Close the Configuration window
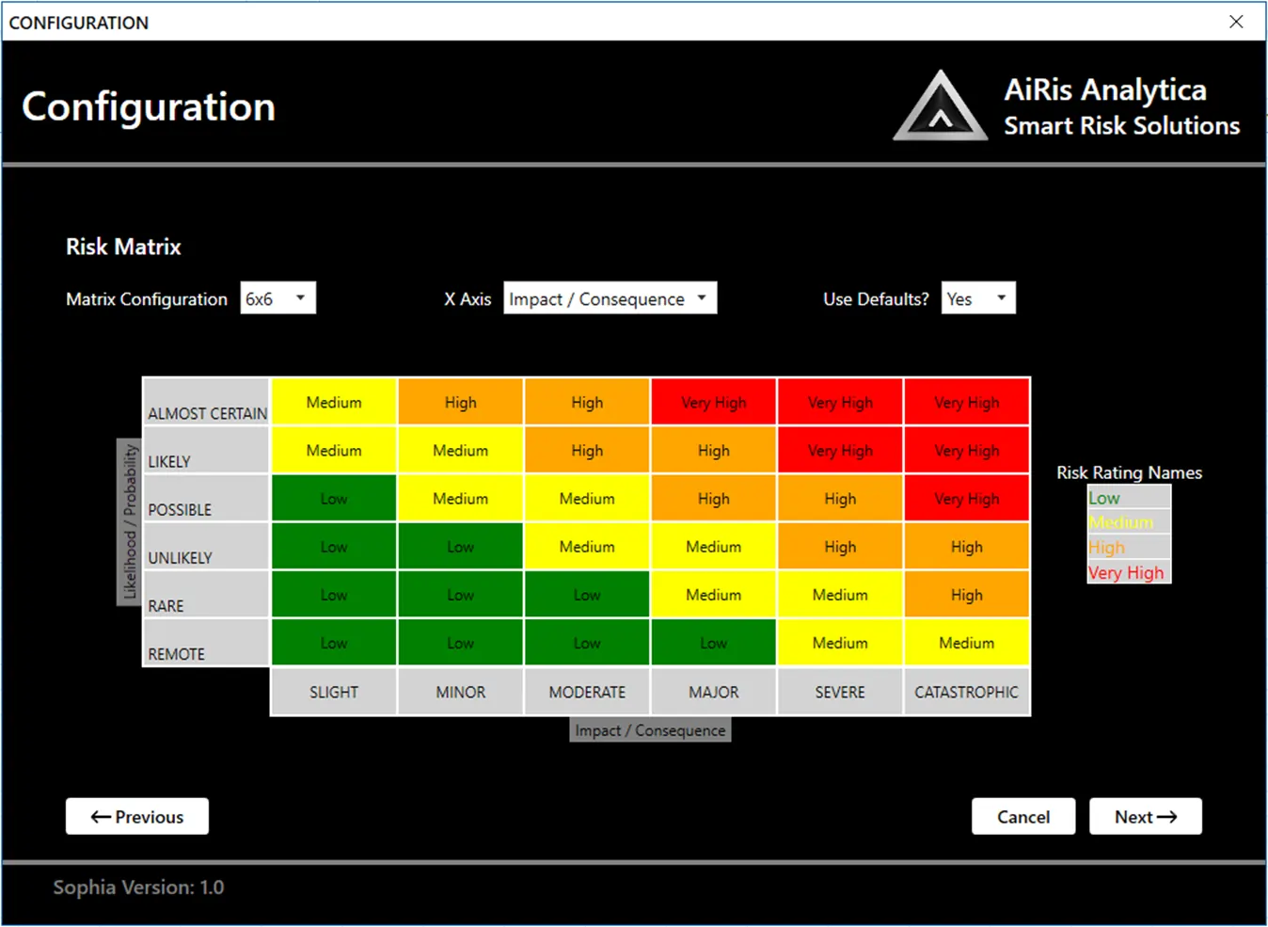Viewport: 1268px width, 927px height. pos(1236,22)
